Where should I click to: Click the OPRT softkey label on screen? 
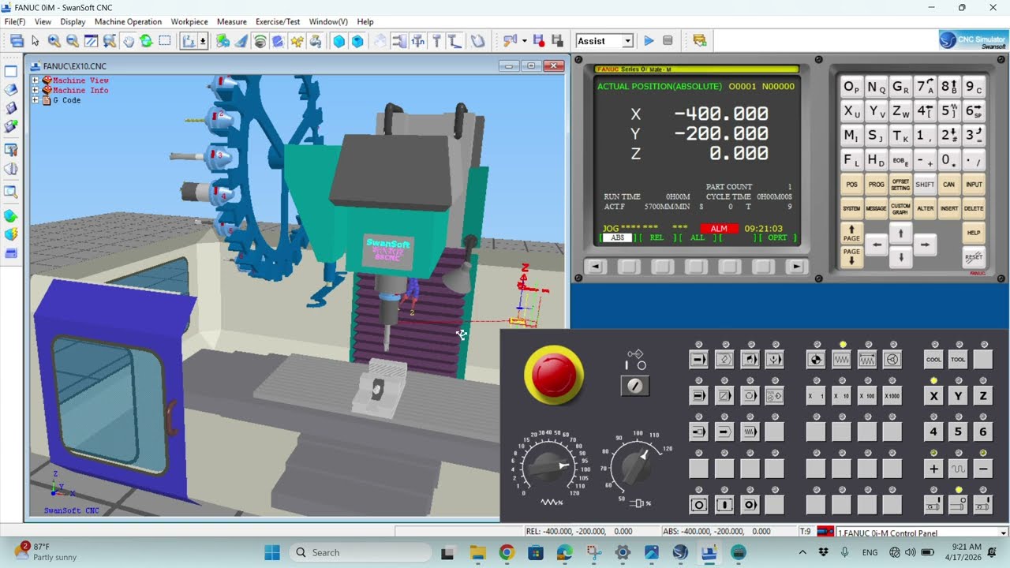click(x=778, y=237)
